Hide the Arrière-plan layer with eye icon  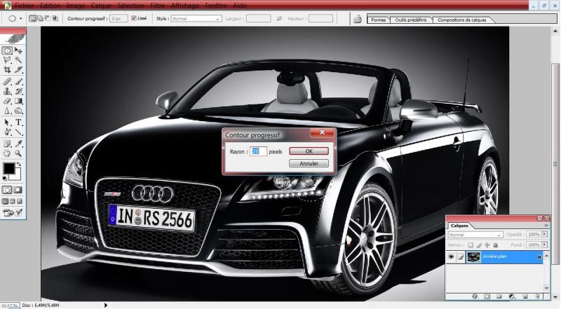coord(452,256)
